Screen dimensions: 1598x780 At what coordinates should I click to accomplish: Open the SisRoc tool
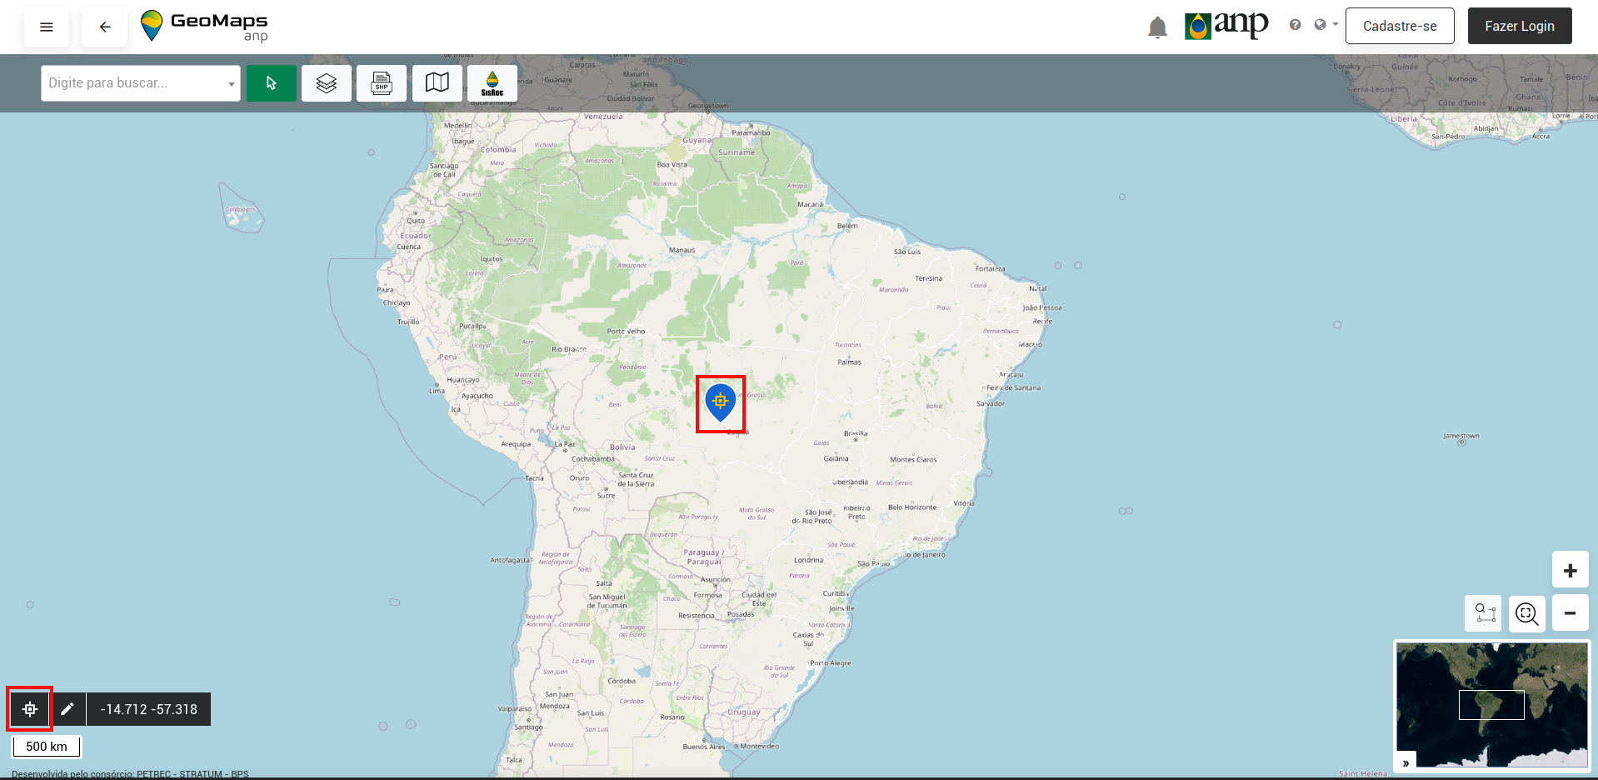tap(492, 83)
